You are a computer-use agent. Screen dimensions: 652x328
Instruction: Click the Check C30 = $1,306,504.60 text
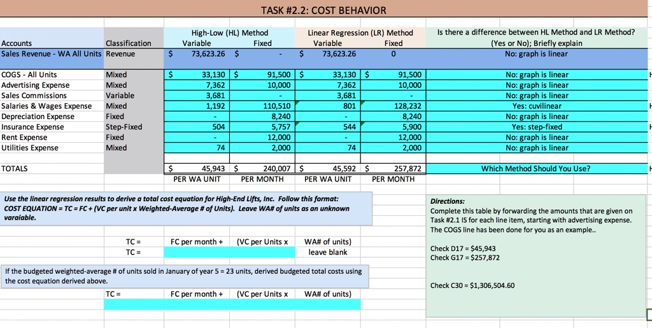pos(473,285)
